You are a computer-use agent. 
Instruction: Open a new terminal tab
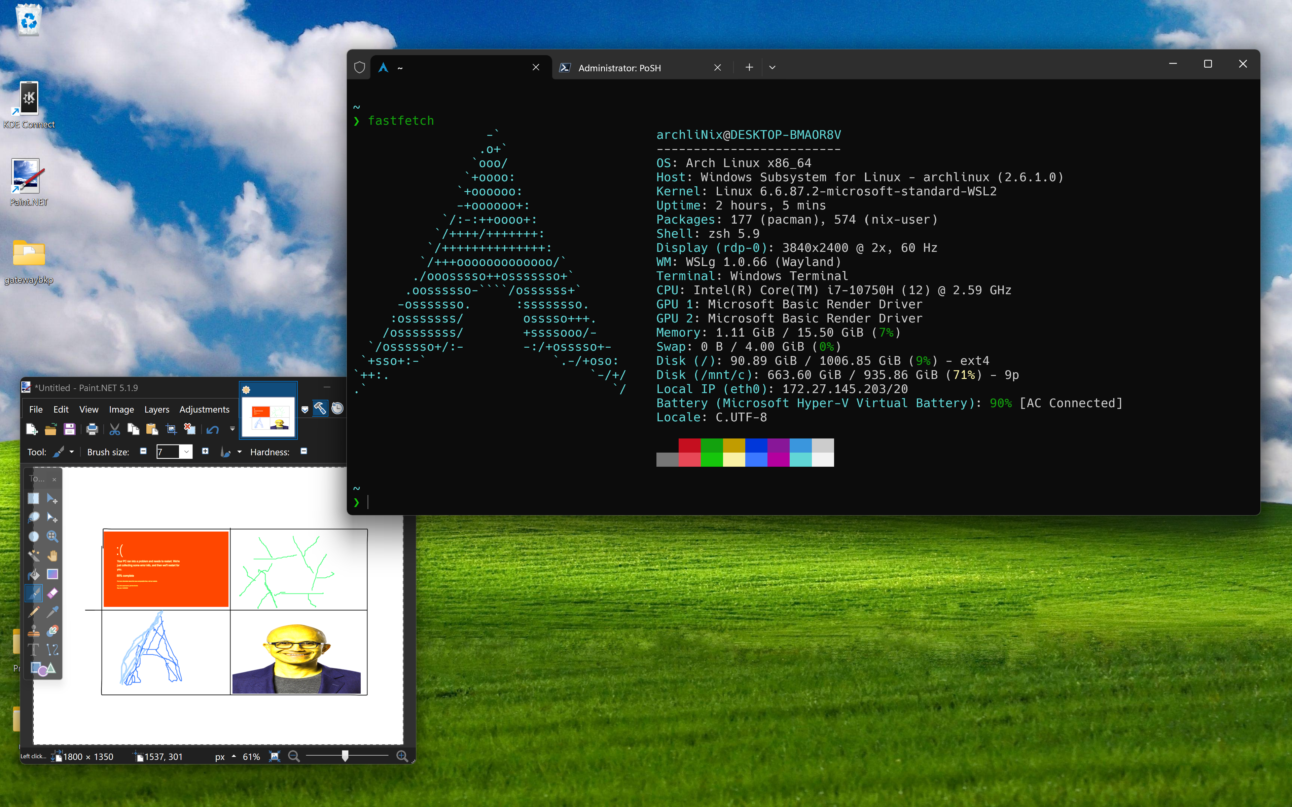click(x=749, y=68)
